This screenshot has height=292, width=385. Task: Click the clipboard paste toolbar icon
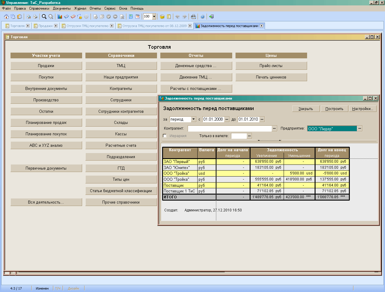[x=20, y=17]
